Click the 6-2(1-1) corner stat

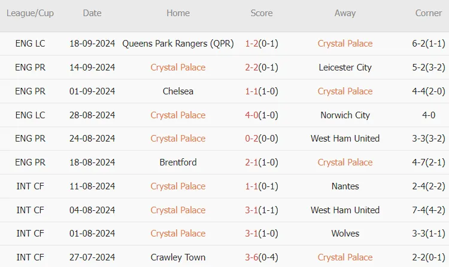429,44
